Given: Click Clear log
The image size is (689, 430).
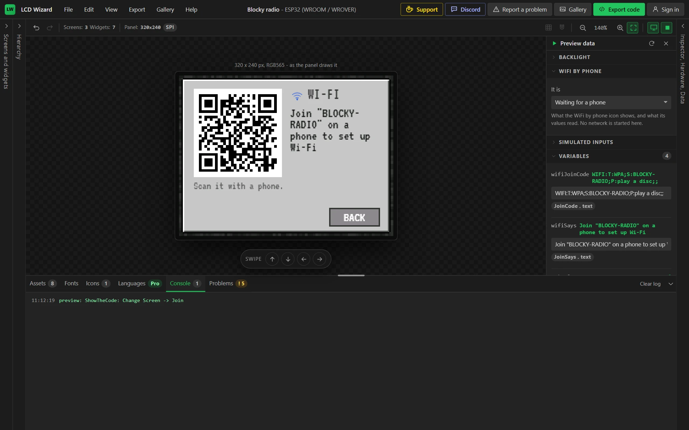Looking at the screenshot, I should tap(650, 284).
